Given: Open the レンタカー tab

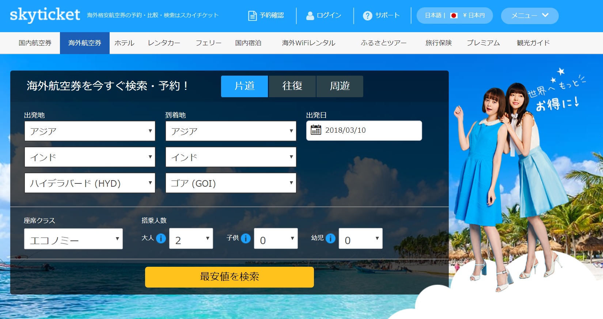Looking at the screenshot, I should point(164,43).
